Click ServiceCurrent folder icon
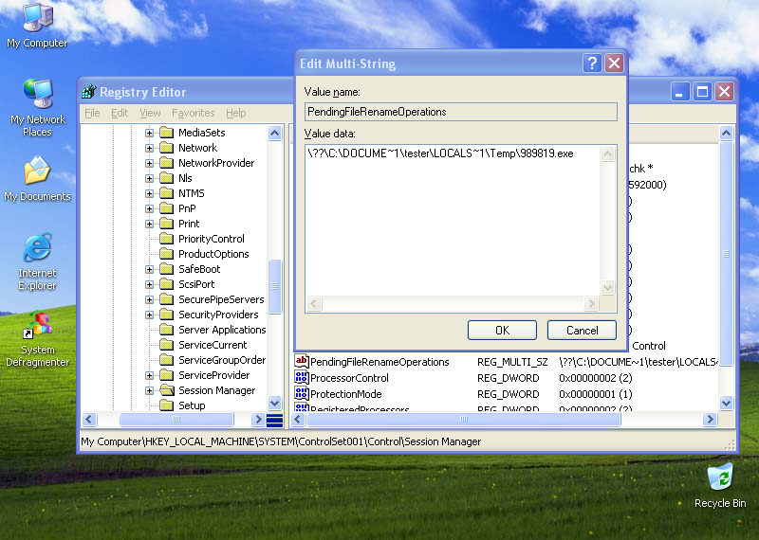 pyautogui.click(x=167, y=344)
